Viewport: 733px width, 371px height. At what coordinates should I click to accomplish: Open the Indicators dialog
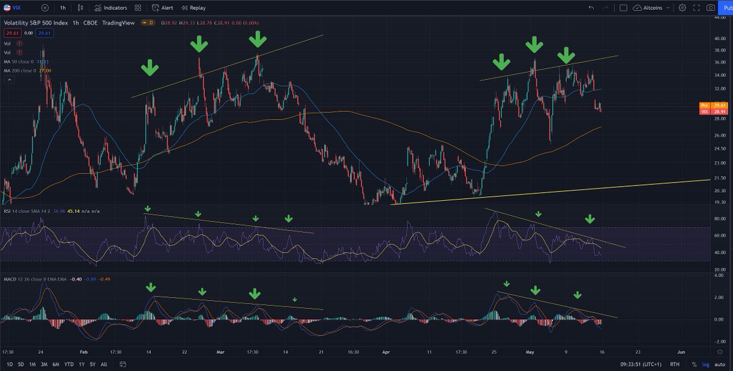click(111, 8)
